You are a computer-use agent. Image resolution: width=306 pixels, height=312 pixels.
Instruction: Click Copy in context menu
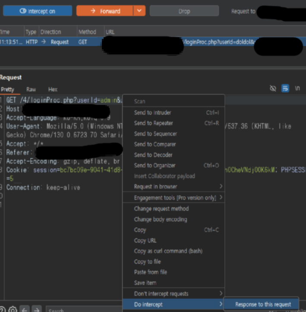[174, 230]
